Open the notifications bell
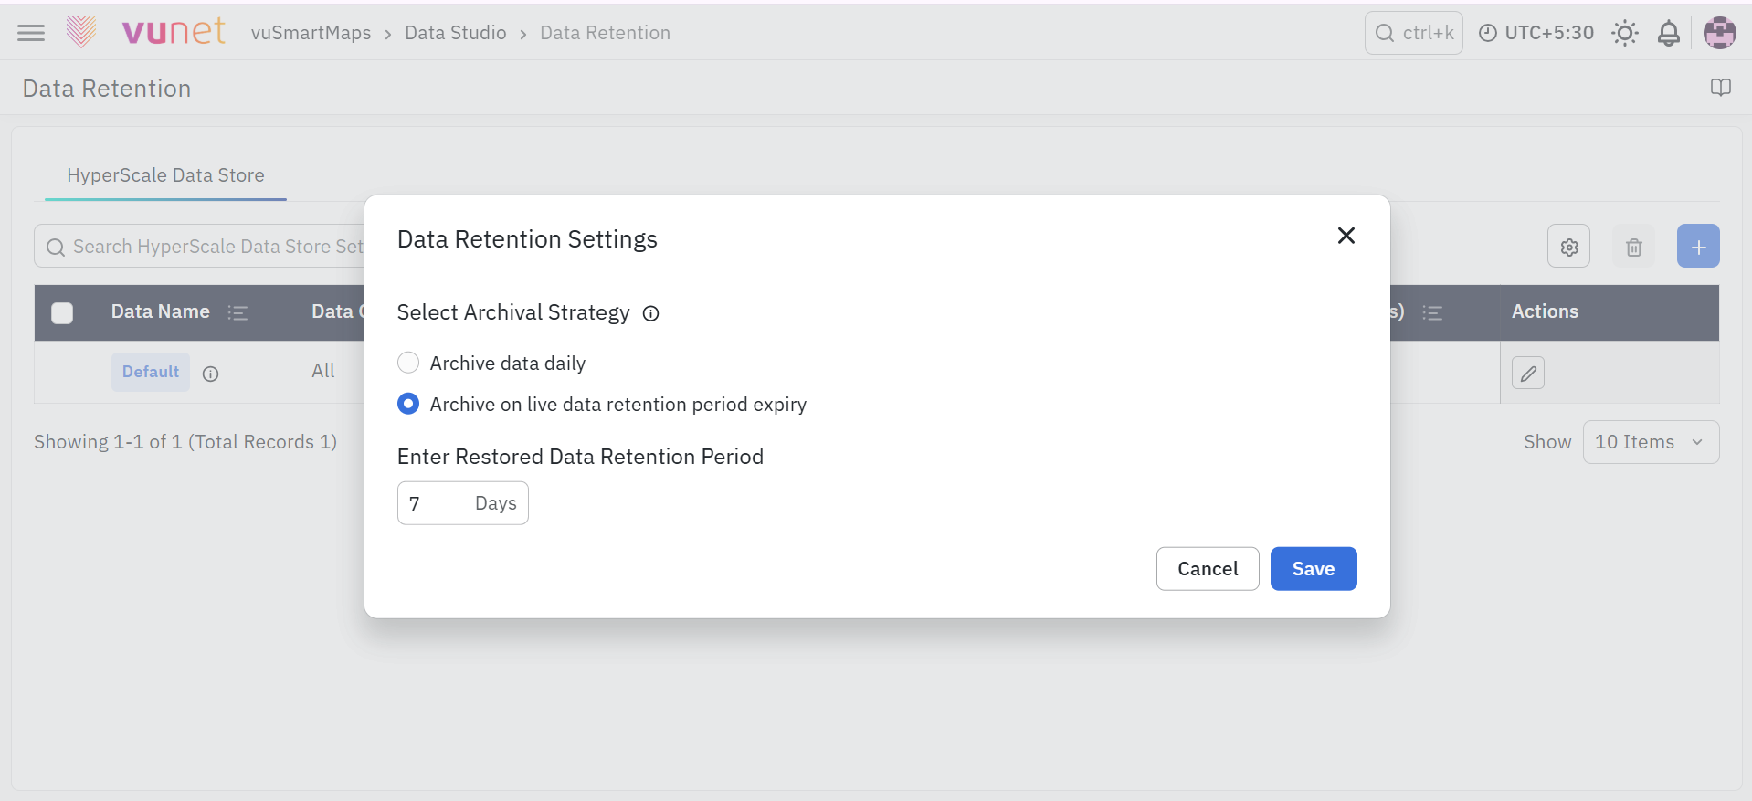This screenshot has width=1752, height=801. 1669,33
